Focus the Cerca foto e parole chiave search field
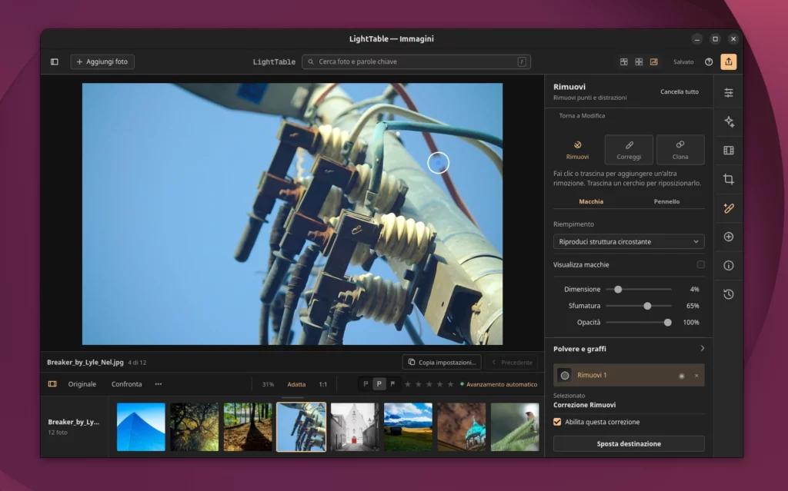Screen dimensions: 788x491 click(x=416, y=61)
